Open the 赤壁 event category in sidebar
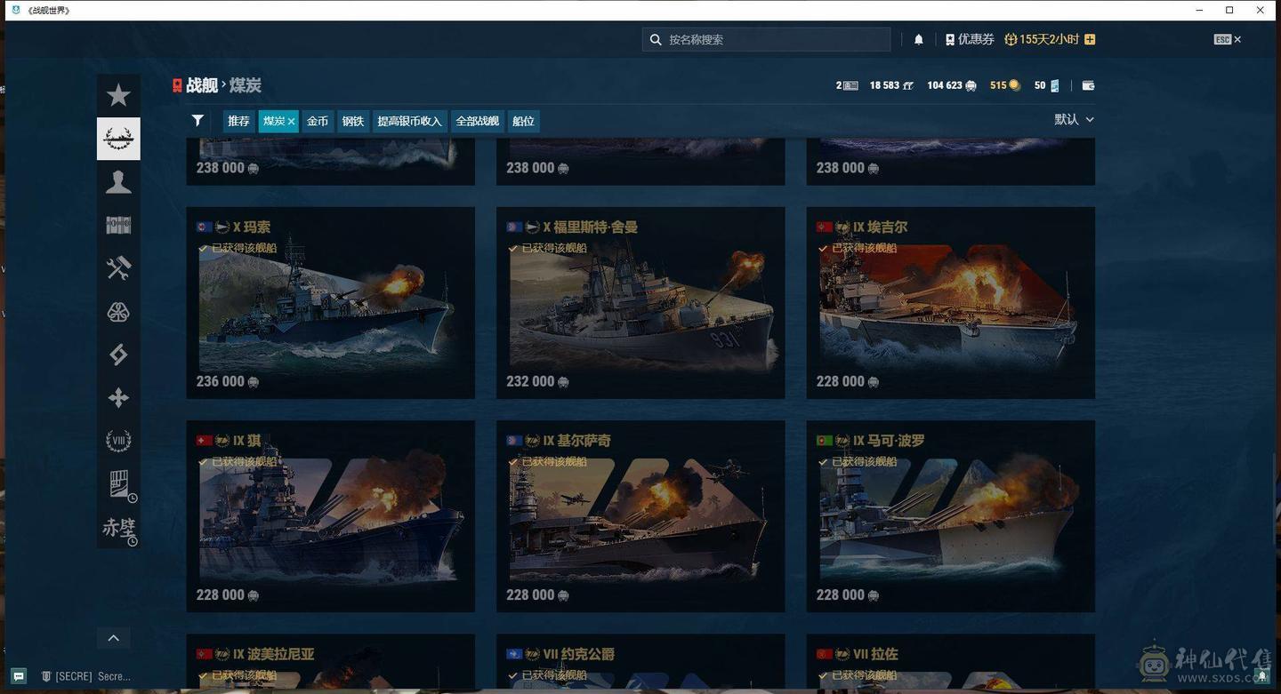The width and height of the screenshot is (1281, 694). tap(118, 528)
